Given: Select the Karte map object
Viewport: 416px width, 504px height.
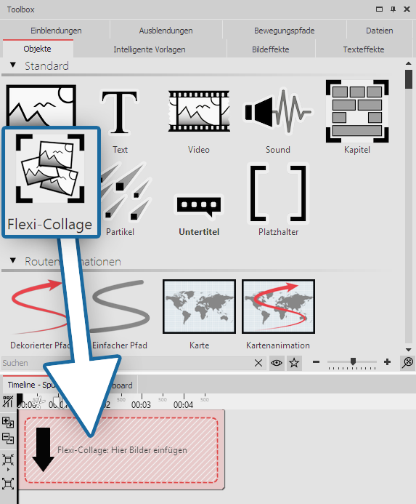Looking at the screenshot, I should (199, 307).
